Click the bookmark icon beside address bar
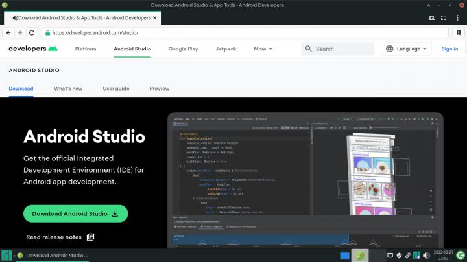Image resolution: width=467 pixels, height=262 pixels. (458, 32)
